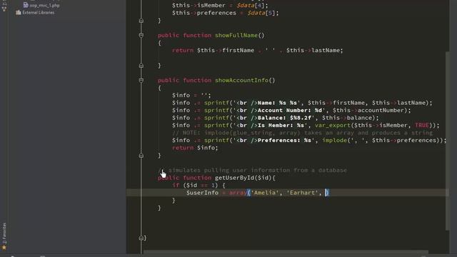The height and width of the screenshot is (257, 457).
Task: Click the 'return $info;' statement
Action: [195, 148]
